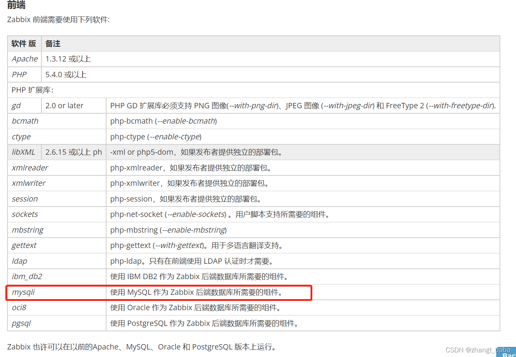Click the 'php-gettext (--with-gettext)' description
This screenshot has height=357, width=516.
pos(303,246)
